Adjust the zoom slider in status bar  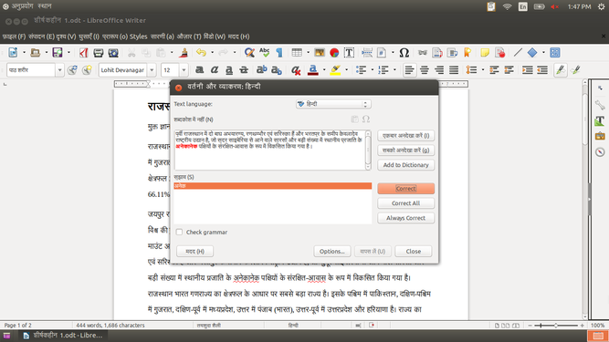click(556, 326)
